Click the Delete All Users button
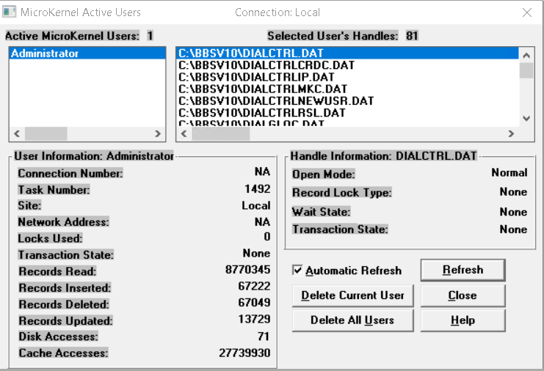Image resolution: width=544 pixels, height=371 pixels. click(352, 320)
